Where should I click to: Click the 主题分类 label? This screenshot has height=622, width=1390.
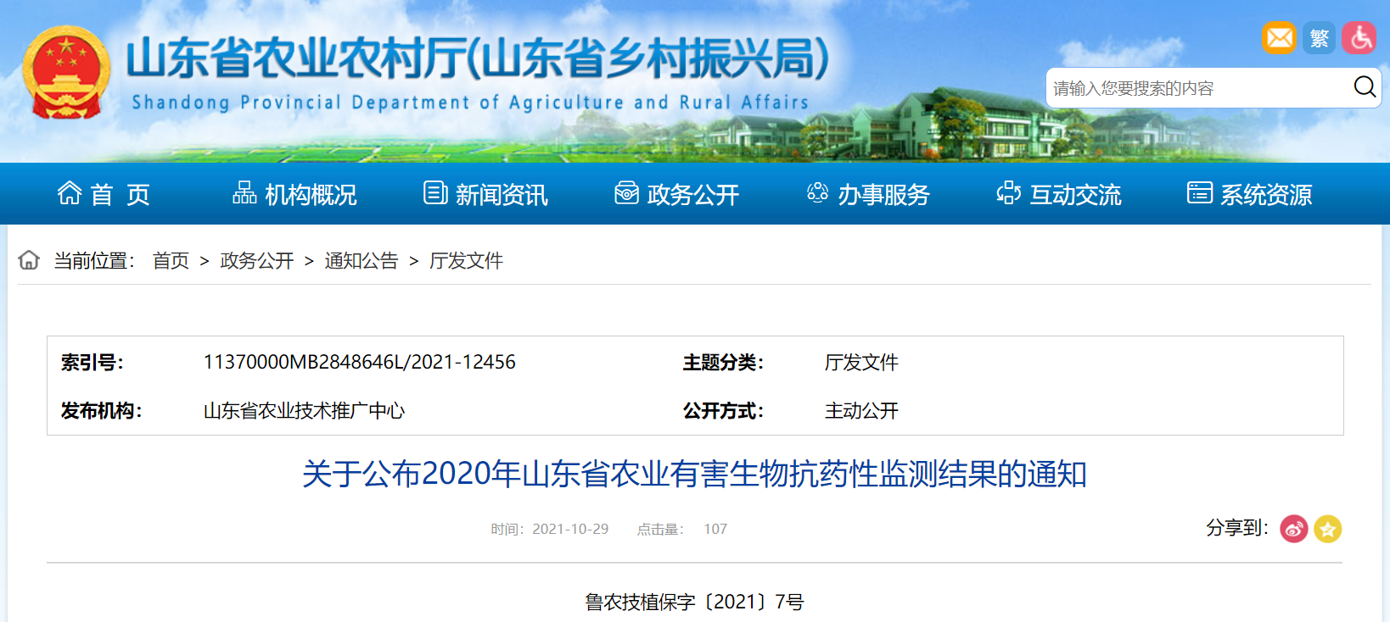click(x=724, y=363)
